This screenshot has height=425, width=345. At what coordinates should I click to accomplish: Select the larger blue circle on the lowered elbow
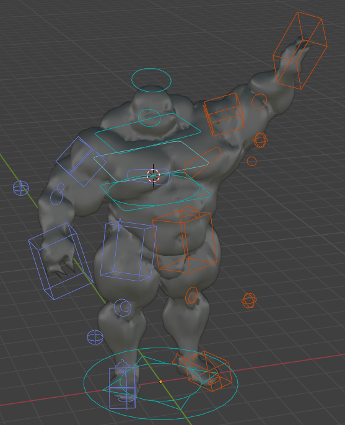[x=56, y=197]
